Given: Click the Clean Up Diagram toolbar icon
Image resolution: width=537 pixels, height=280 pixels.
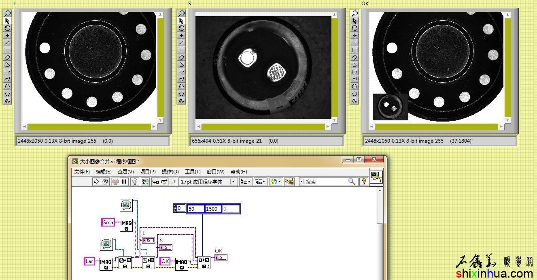Looking at the screenshot, I should click(x=289, y=182).
